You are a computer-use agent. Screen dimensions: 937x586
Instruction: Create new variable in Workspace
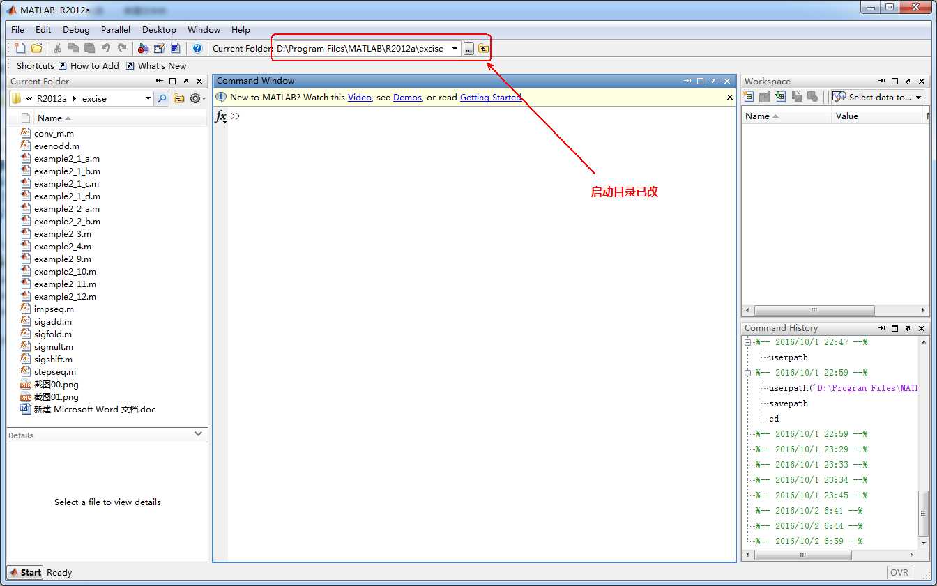(749, 97)
